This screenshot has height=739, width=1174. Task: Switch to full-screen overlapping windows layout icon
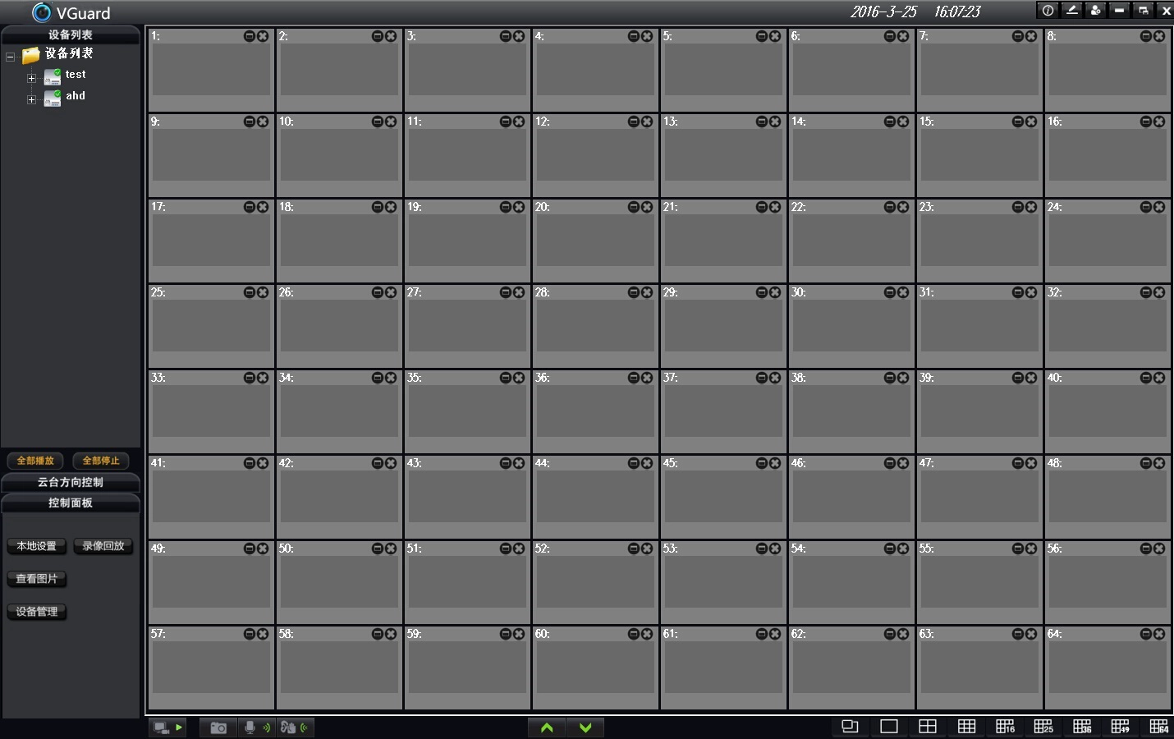click(851, 727)
